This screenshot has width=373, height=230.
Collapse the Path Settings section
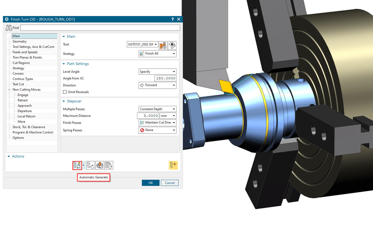click(x=64, y=64)
